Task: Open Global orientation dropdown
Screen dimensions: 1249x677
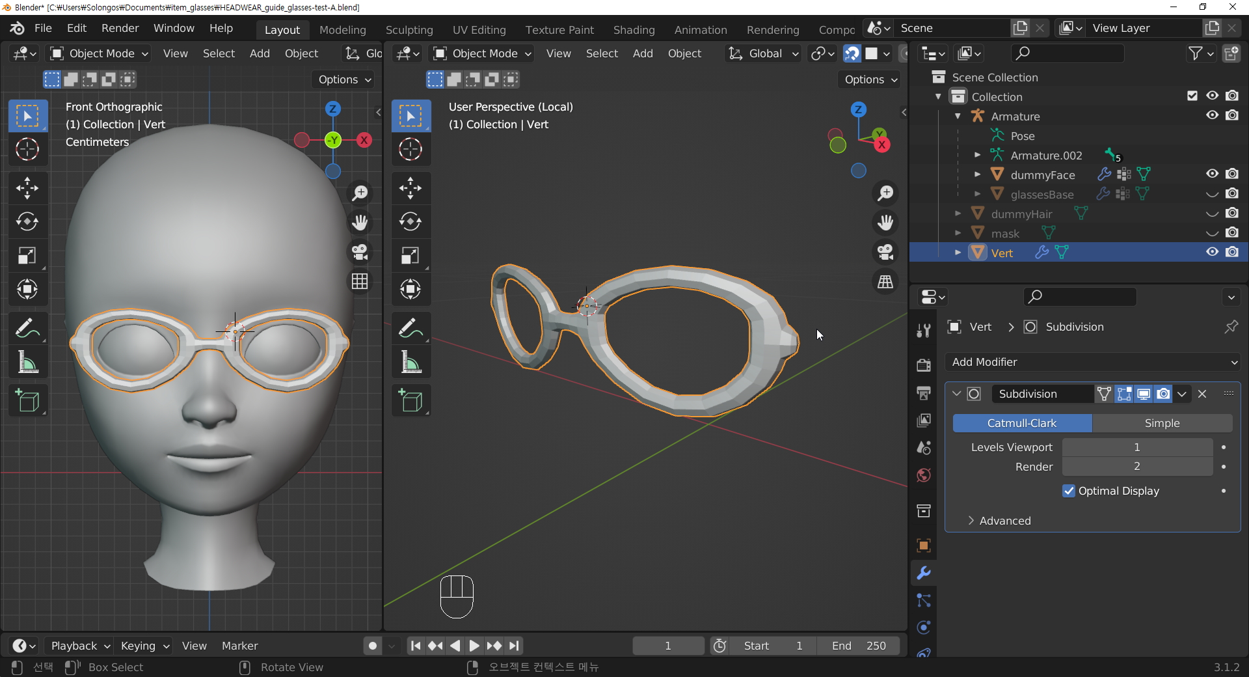Action: (x=764, y=53)
